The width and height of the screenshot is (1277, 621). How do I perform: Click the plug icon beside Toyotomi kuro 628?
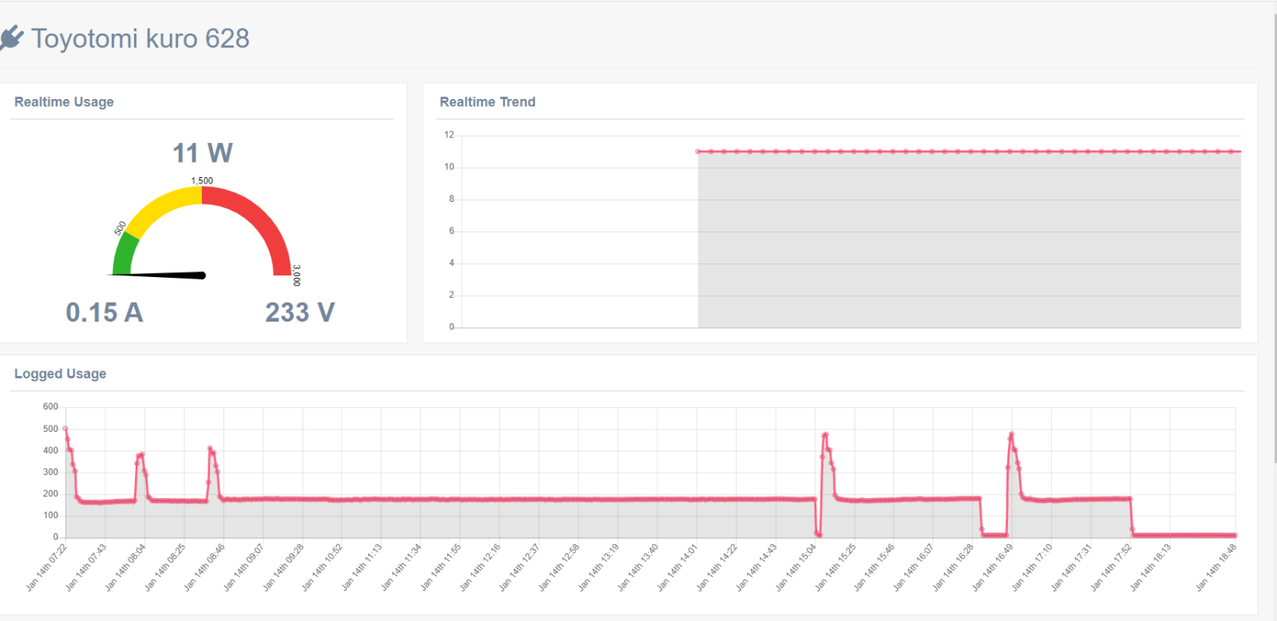coord(12,38)
